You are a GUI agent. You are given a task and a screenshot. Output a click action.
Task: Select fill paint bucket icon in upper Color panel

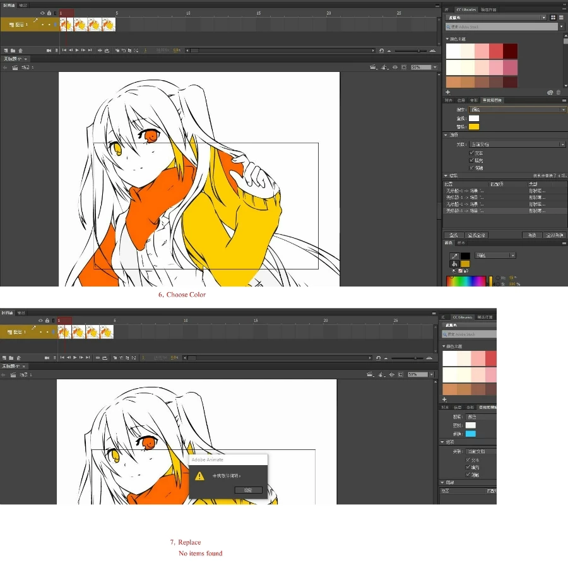(x=454, y=264)
